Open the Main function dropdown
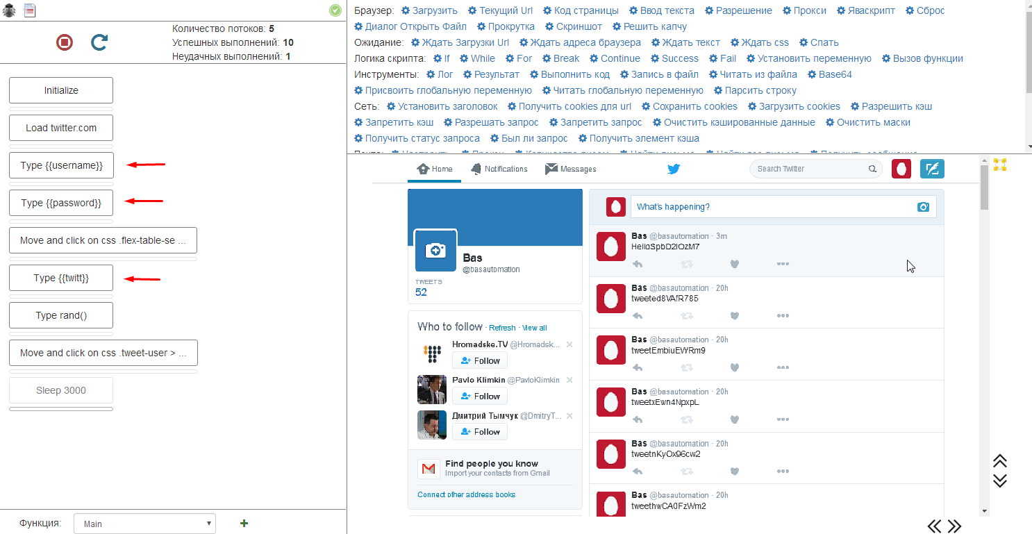 click(x=144, y=524)
